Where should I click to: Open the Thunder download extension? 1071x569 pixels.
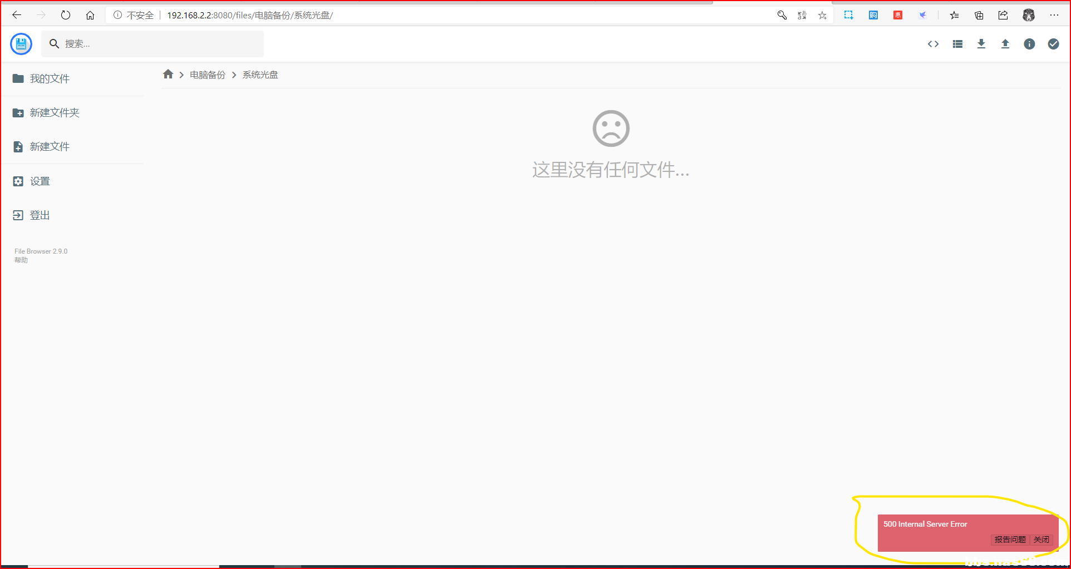coord(922,15)
